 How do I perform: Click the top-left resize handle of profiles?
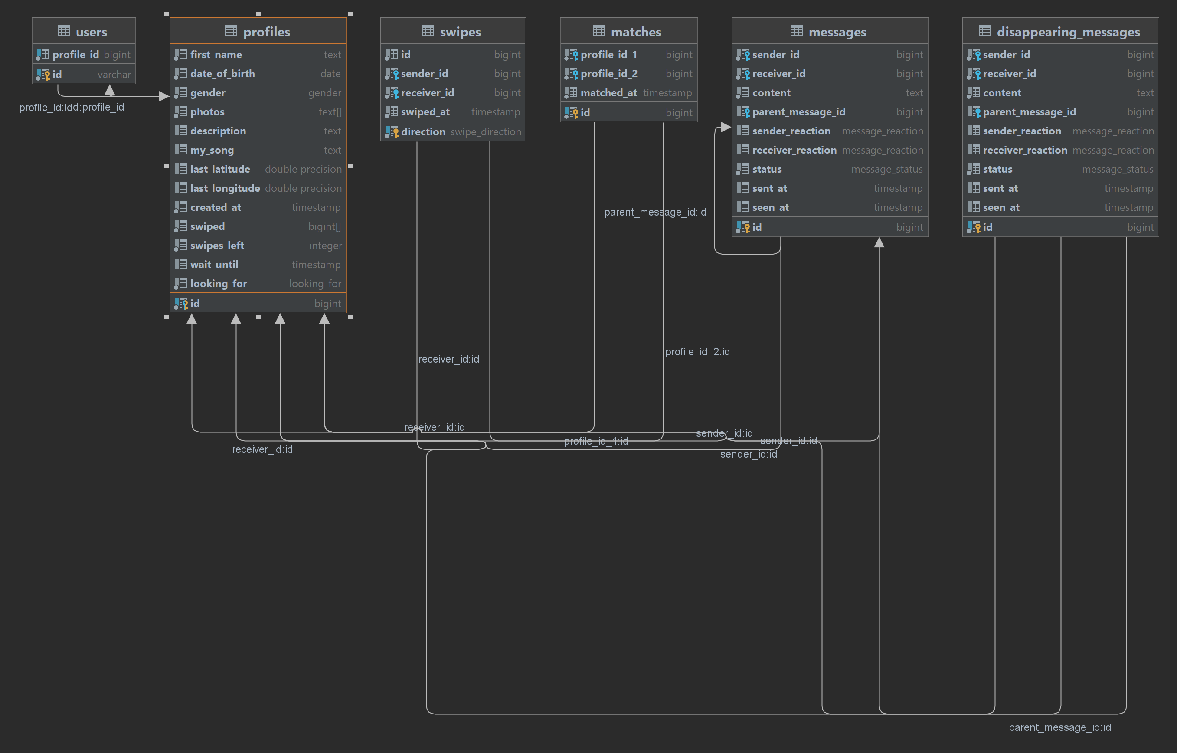coord(167,14)
